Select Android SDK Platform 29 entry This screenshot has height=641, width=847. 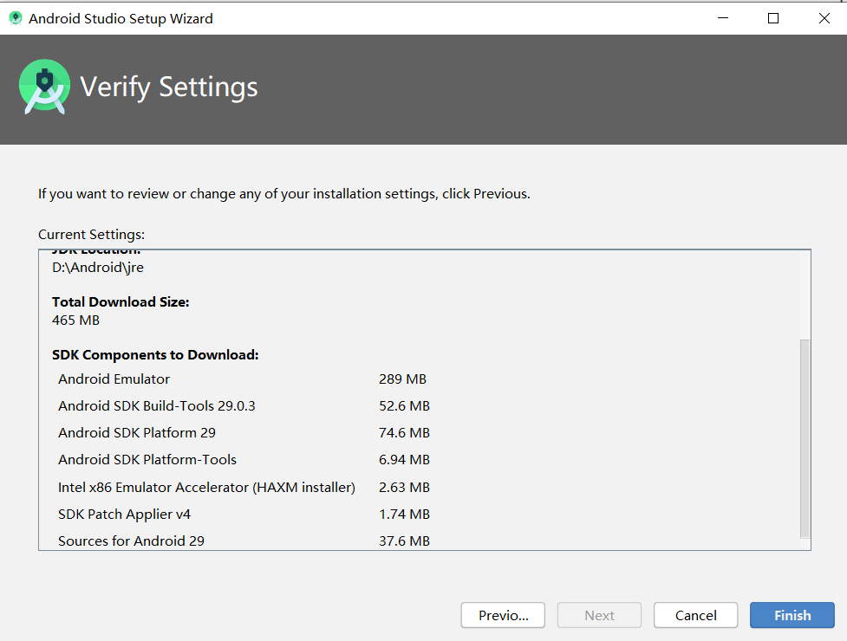pyautogui.click(x=244, y=433)
